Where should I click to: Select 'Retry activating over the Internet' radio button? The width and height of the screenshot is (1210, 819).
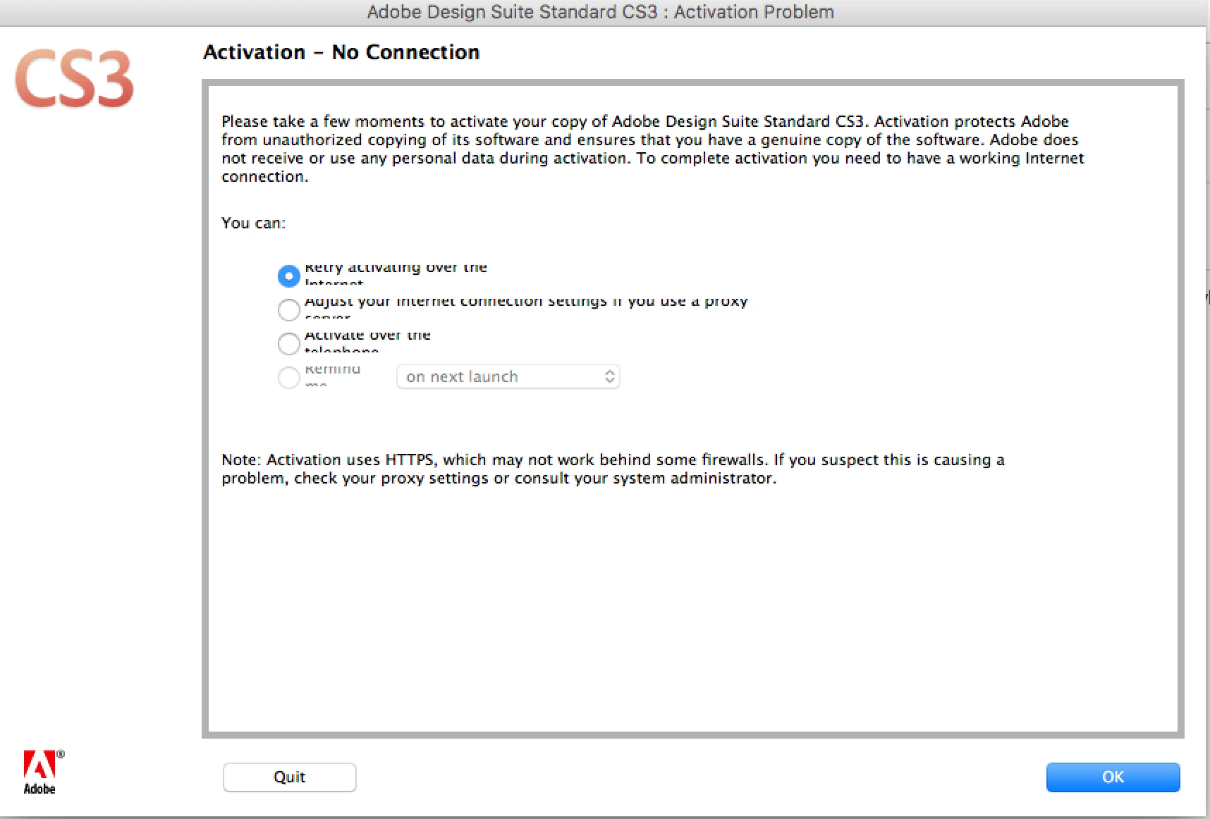click(x=288, y=276)
